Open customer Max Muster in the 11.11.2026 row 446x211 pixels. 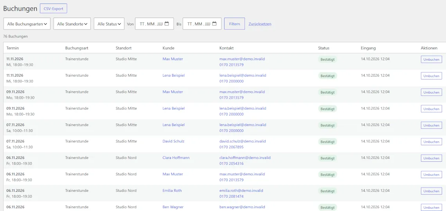173,59
